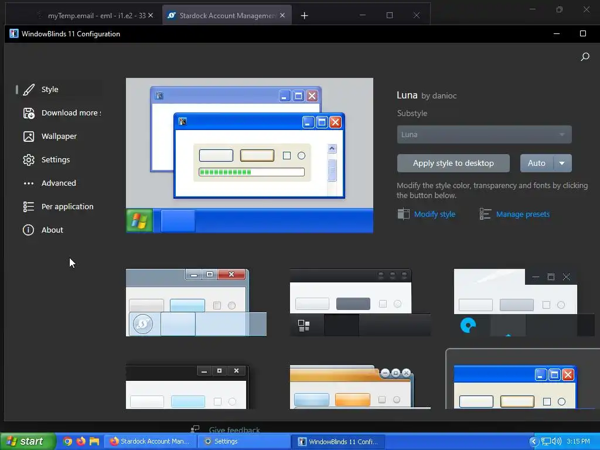The image size is (600, 450).
Task: Open a new browser tab with plus
Action: 304,15
